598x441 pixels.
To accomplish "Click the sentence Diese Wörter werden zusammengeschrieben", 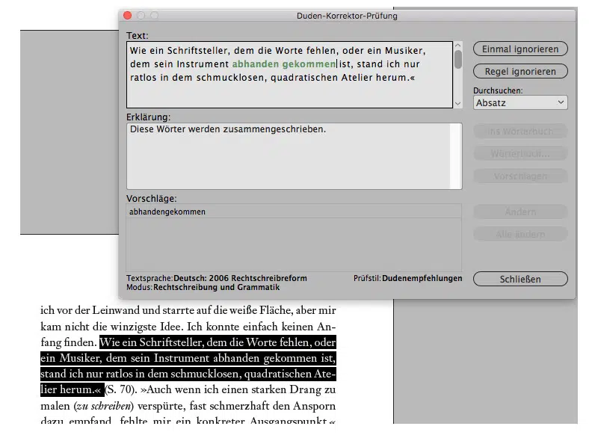I will point(228,129).
